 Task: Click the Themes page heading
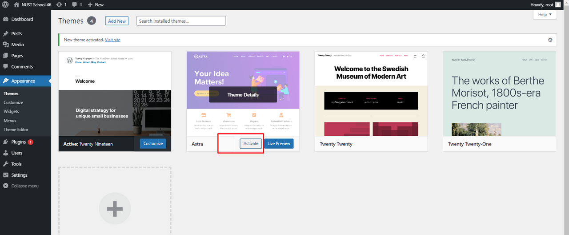point(71,21)
